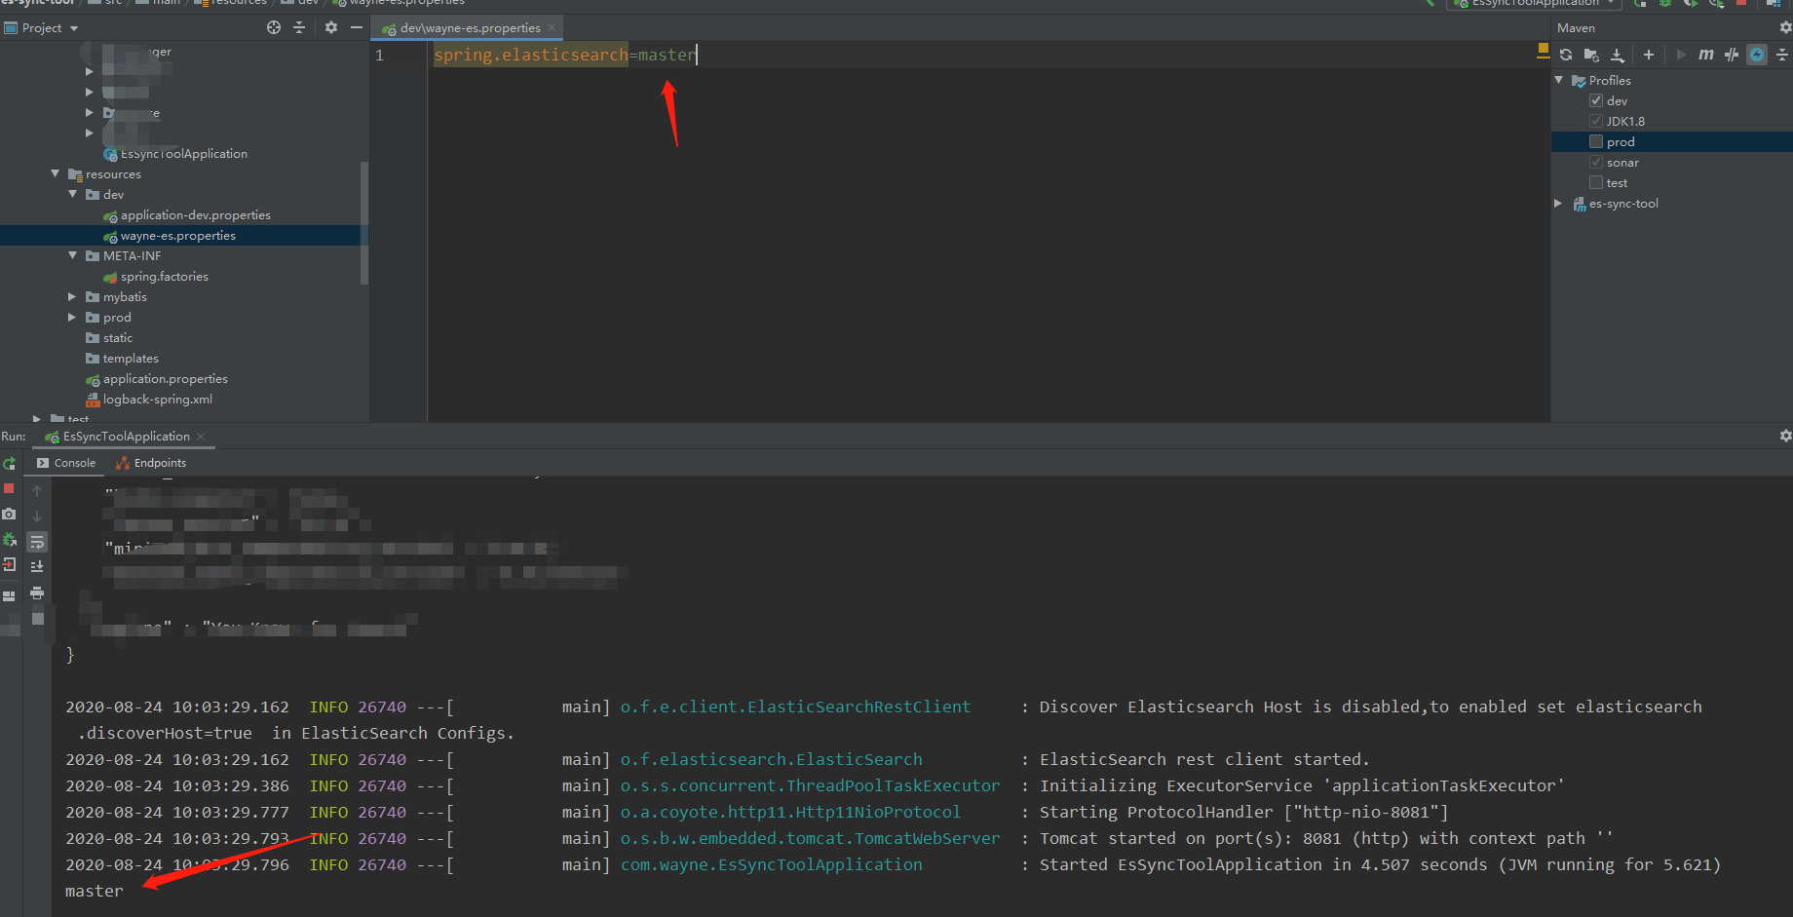Uncheck the dev Maven profile
The width and height of the screenshot is (1793, 917).
click(x=1595, y=100)
